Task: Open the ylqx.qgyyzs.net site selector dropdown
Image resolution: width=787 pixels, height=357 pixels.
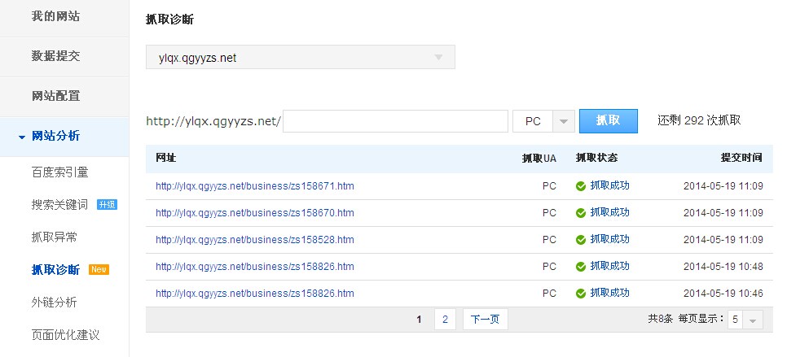Action: [300, 57]
